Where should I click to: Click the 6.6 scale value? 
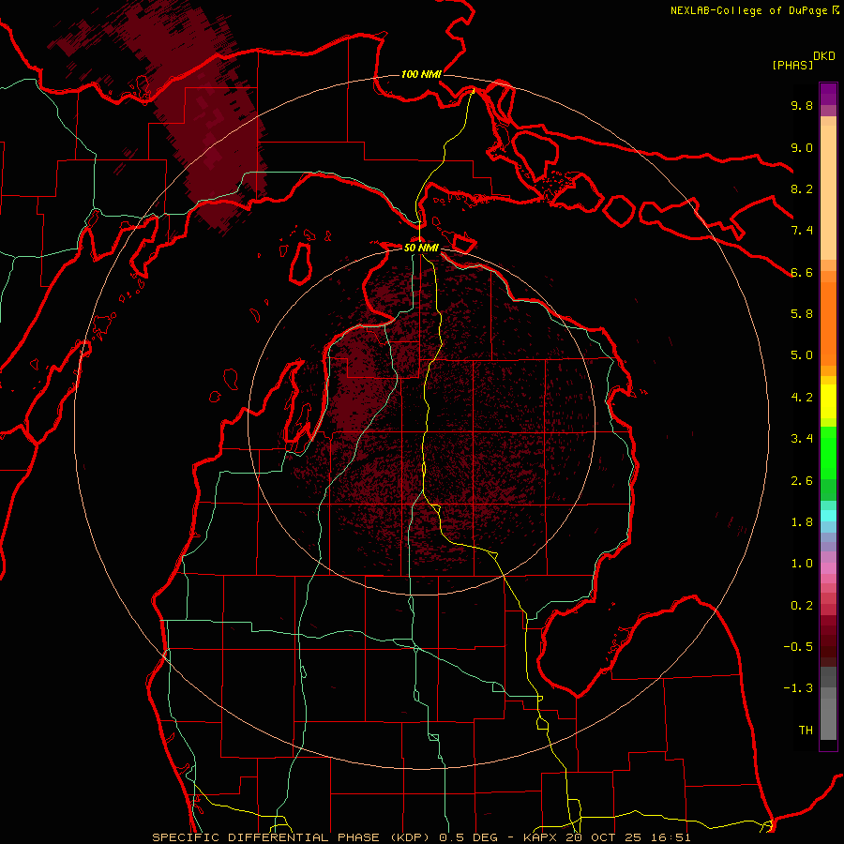coord(802,272)
